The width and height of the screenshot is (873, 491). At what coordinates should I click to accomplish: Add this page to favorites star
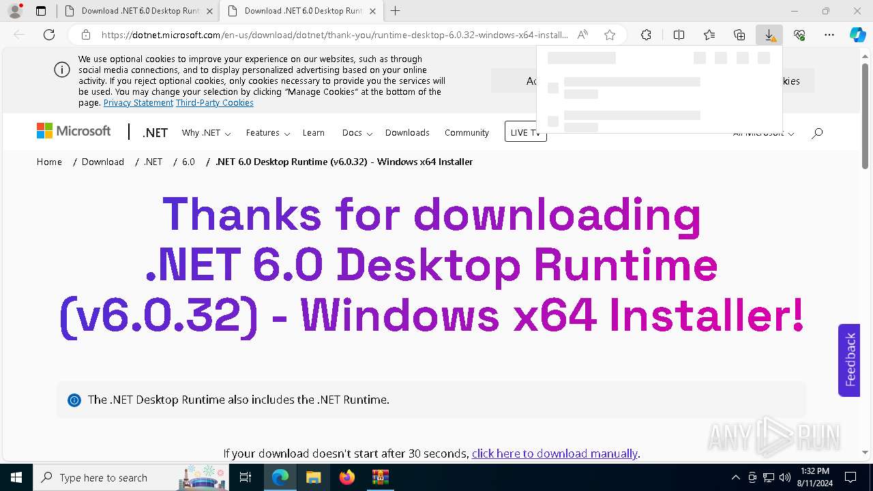point(610,35)
